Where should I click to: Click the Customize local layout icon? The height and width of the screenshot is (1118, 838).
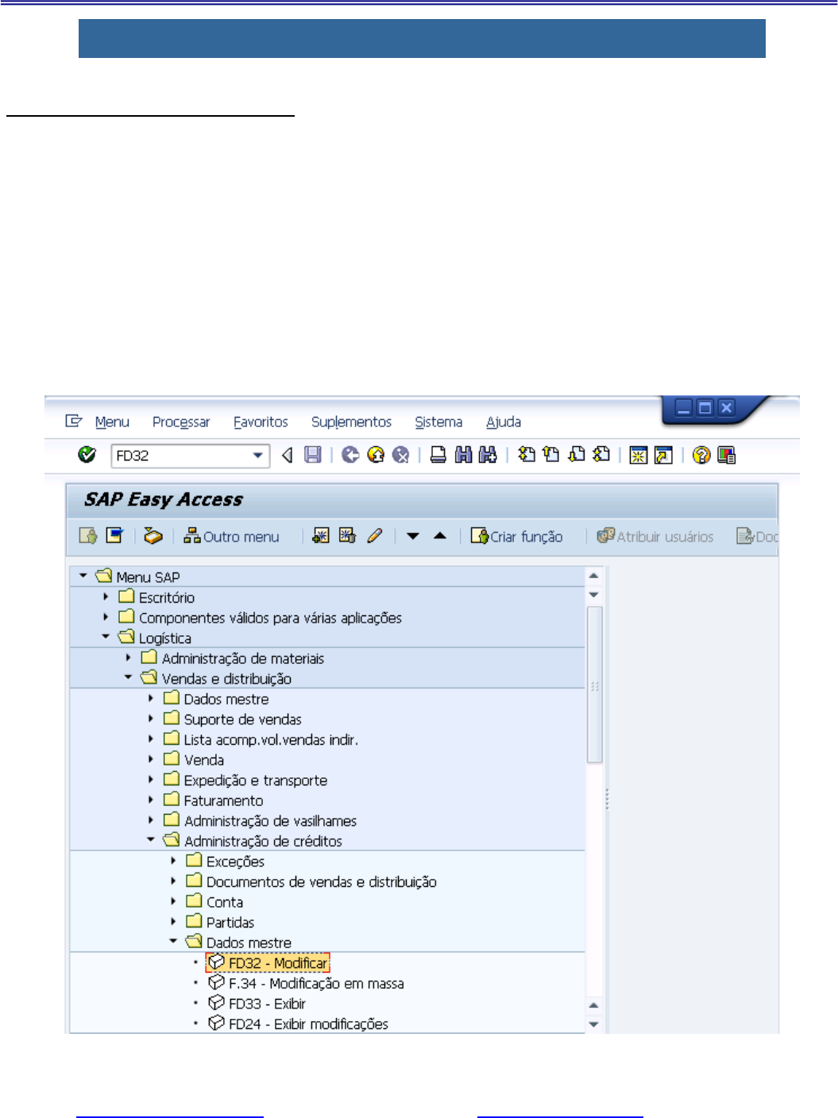pyautogui.click(x=726, y=455)
